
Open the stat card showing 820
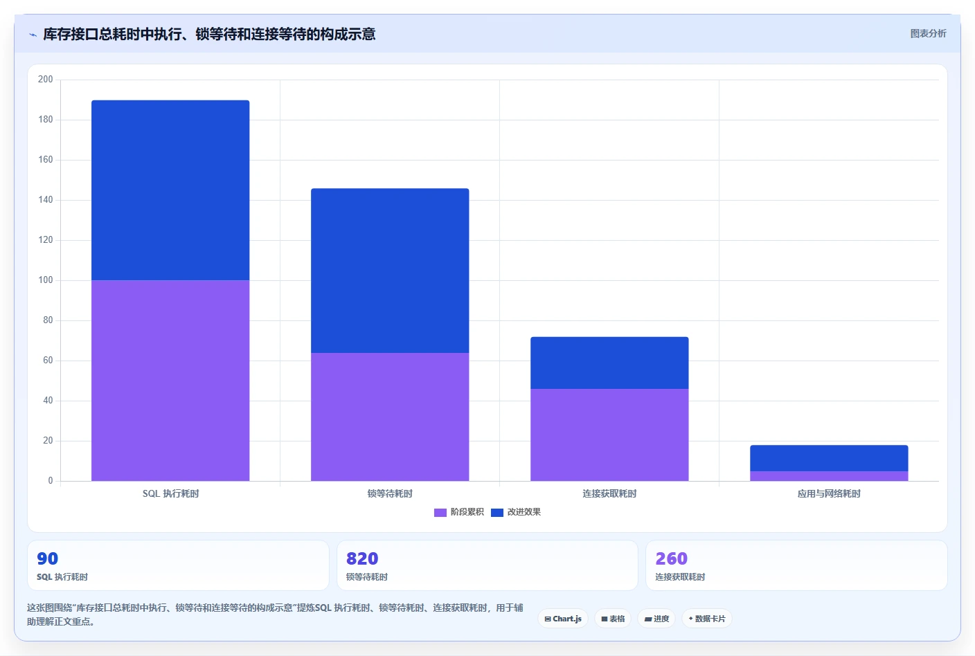coord(487,565)
